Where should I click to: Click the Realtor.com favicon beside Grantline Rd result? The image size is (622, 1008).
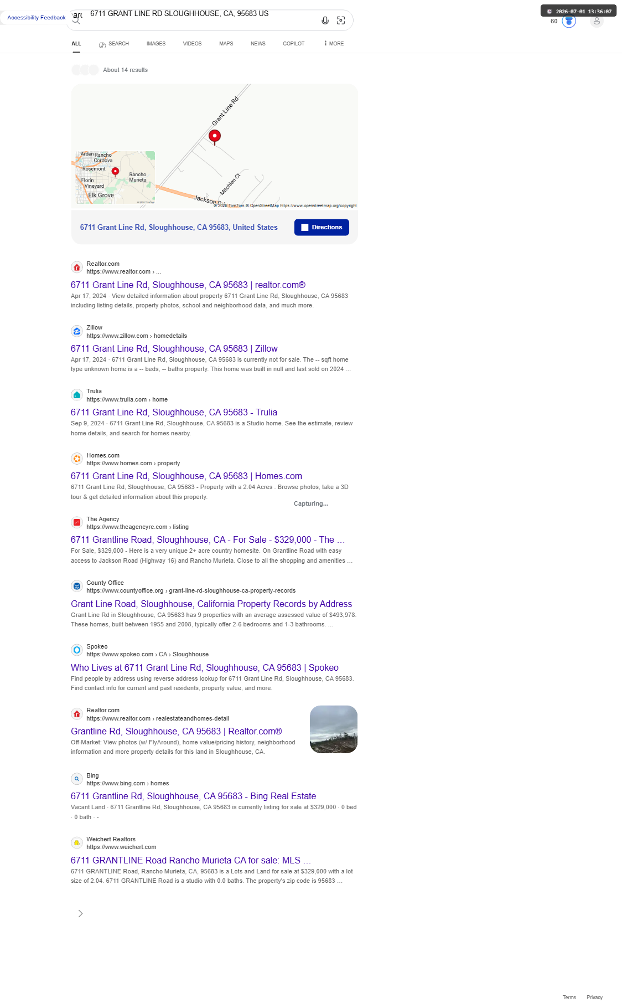coord(77,714)
